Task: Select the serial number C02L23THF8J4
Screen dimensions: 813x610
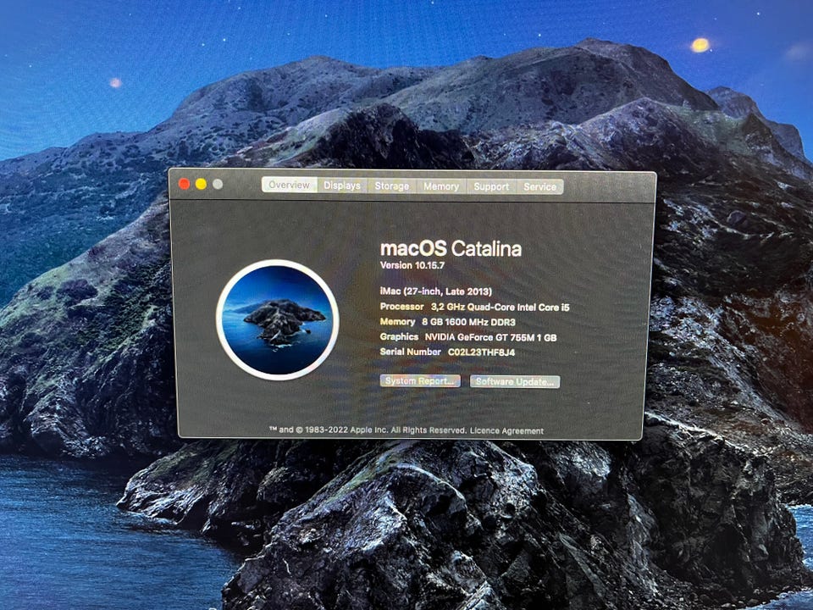Action: [481, 352]
